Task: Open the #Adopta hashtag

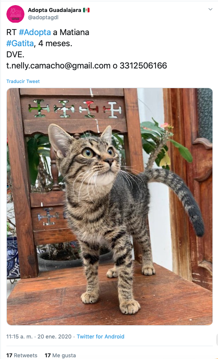Action: point(35,32)
